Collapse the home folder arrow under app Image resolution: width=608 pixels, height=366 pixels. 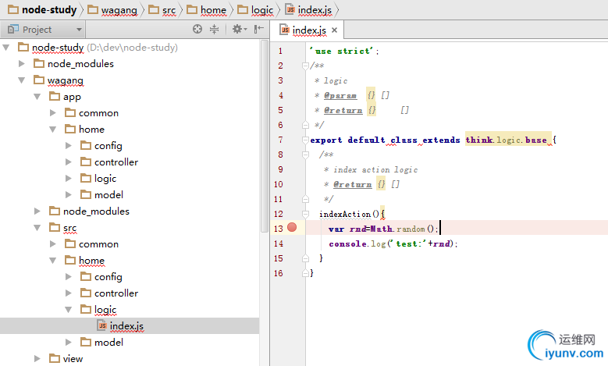tap(53, 130)
